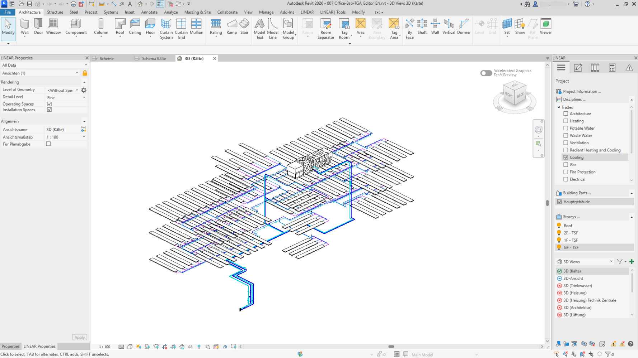
Task: Switch to the Schema Kälte view tab
Action: (154, 58)
